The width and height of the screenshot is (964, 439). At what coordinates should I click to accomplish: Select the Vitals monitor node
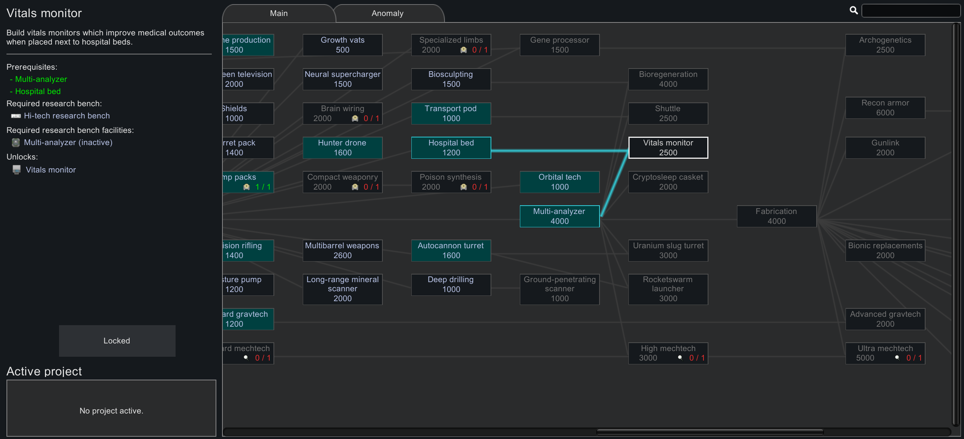point(668,148)
